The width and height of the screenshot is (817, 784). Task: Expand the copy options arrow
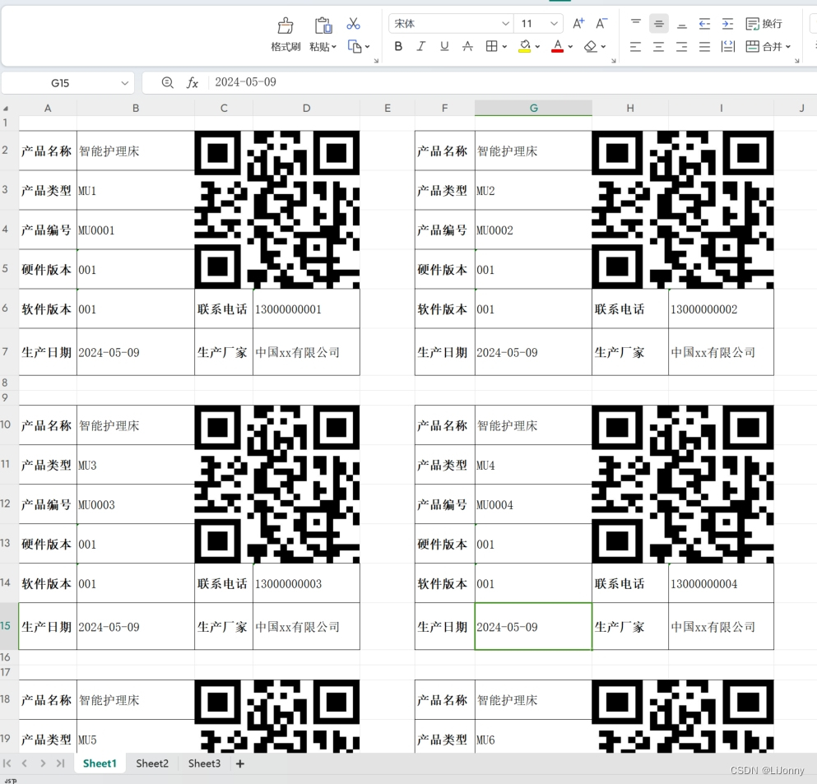tap(367, 47)
